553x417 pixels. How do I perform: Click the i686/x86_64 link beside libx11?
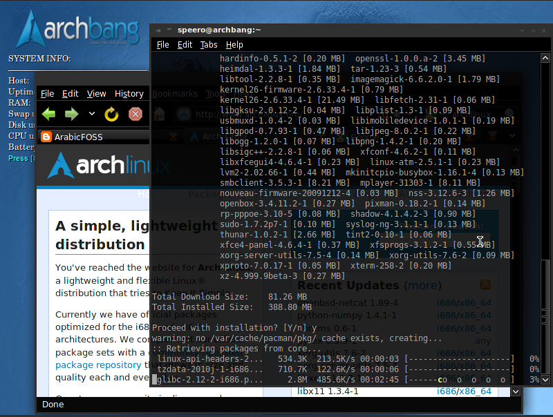coord(464,391)
